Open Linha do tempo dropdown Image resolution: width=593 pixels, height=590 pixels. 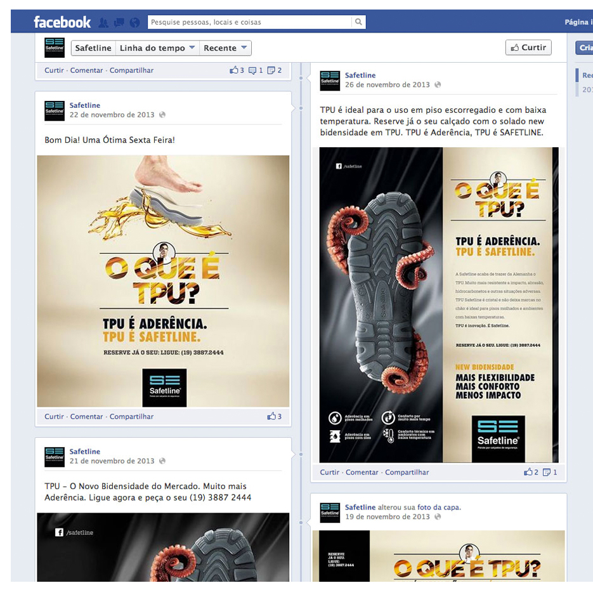pyautogui.click(x=157, y=48)
